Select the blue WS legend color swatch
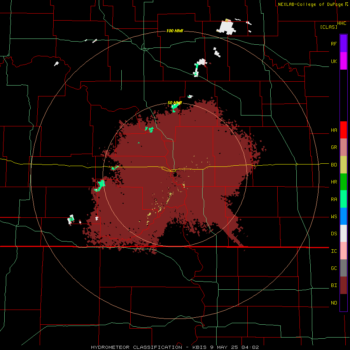350x350 pixels. click(343, 216)
